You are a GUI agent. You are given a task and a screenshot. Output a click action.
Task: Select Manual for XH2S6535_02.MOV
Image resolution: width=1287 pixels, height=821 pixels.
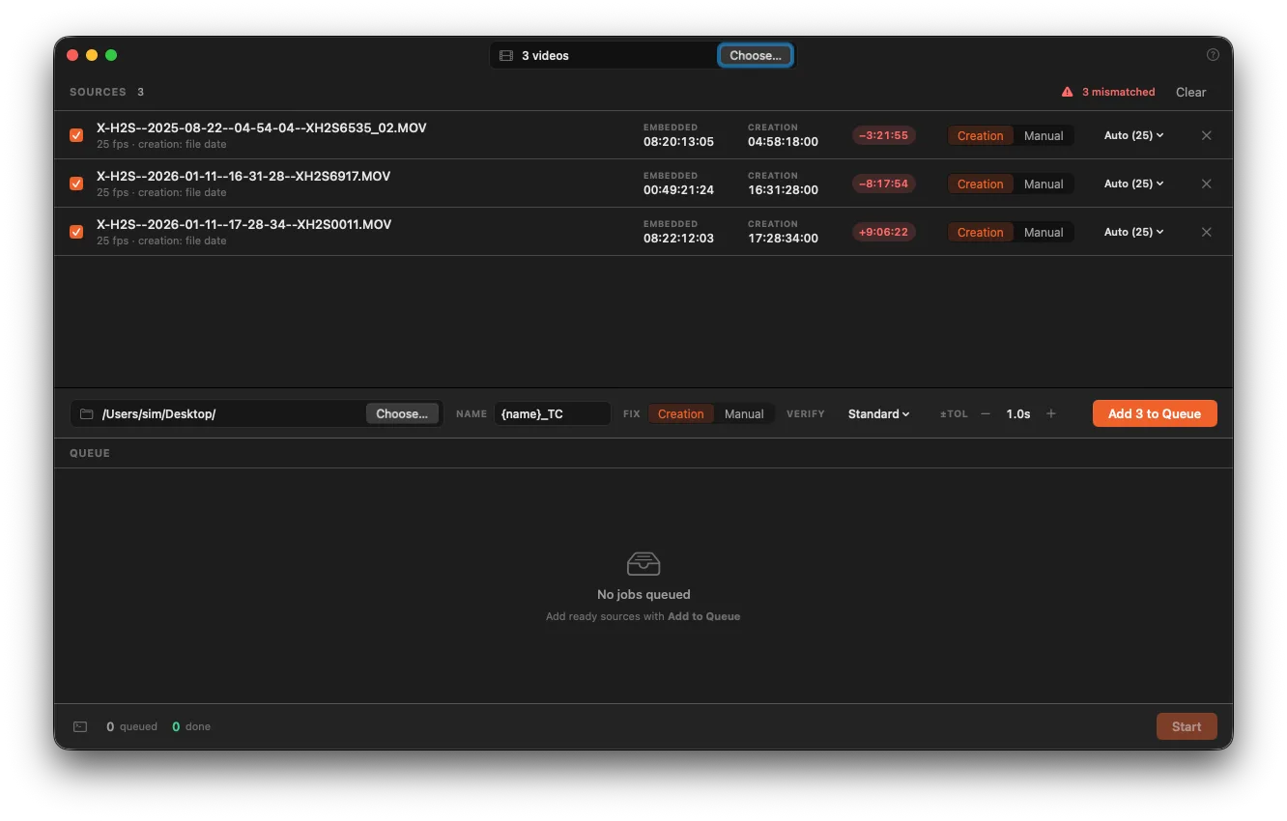(1044, 136)
